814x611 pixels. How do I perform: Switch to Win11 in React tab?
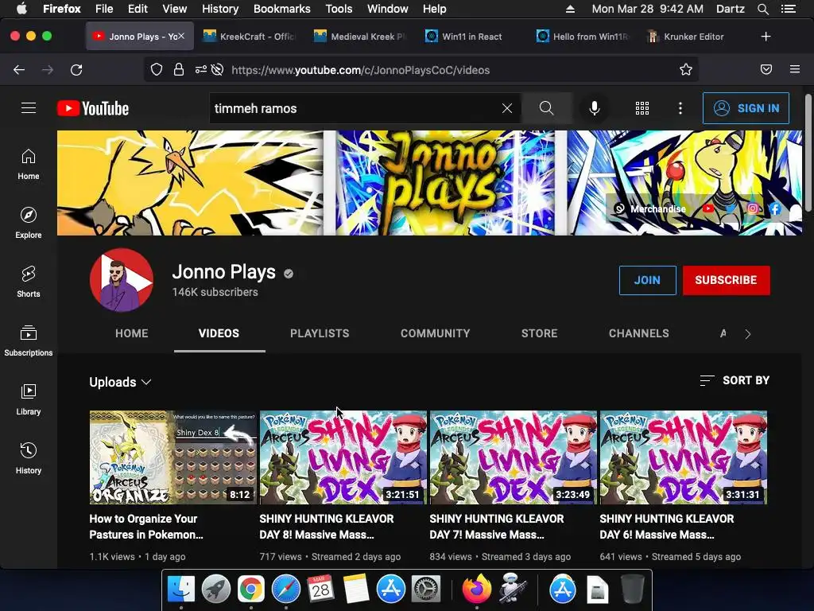pyautogui.click(x=471, y=37)
